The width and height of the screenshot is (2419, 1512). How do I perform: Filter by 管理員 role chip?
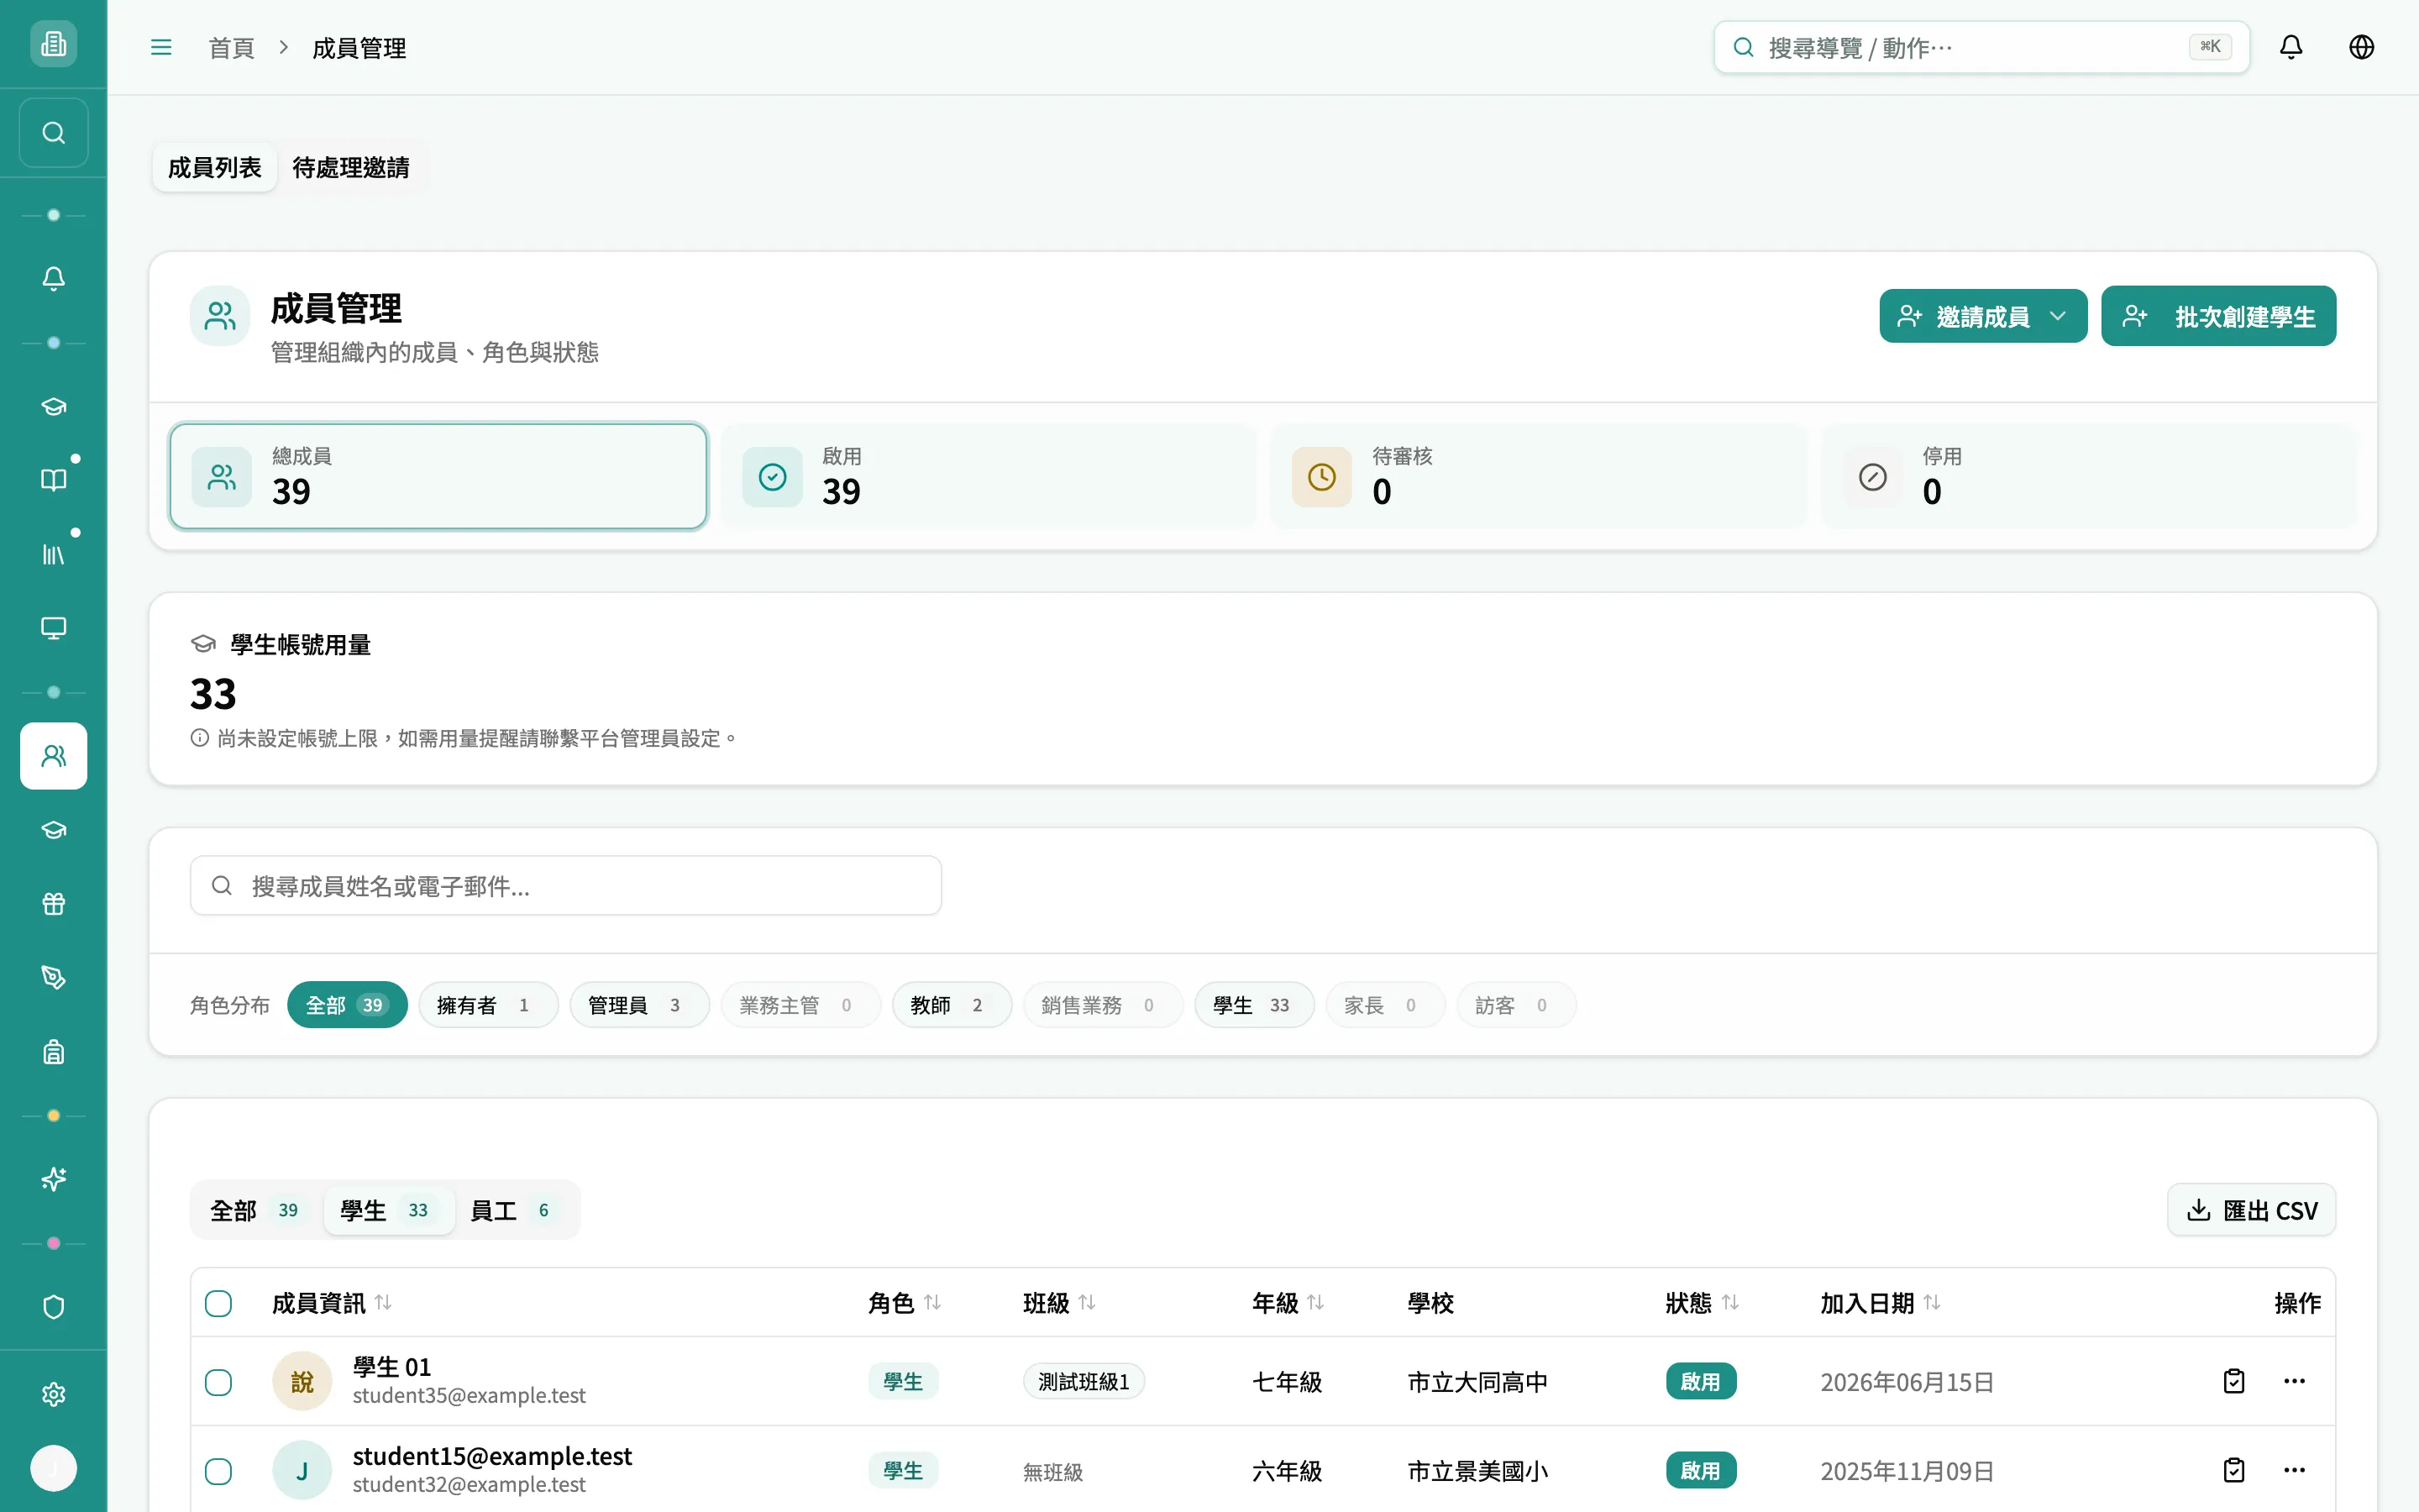(x=638, y=1005)
